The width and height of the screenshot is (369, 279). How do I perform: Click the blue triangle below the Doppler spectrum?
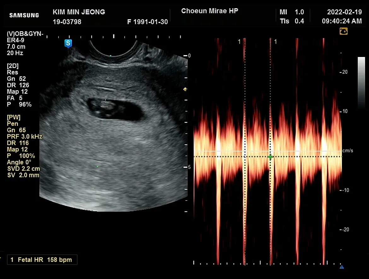pyautogui.click(x=342, y=267)
